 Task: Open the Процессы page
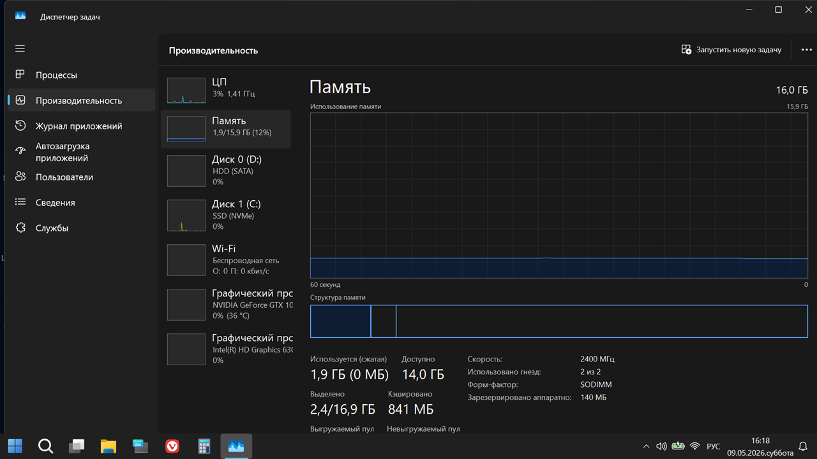(81, 75)
